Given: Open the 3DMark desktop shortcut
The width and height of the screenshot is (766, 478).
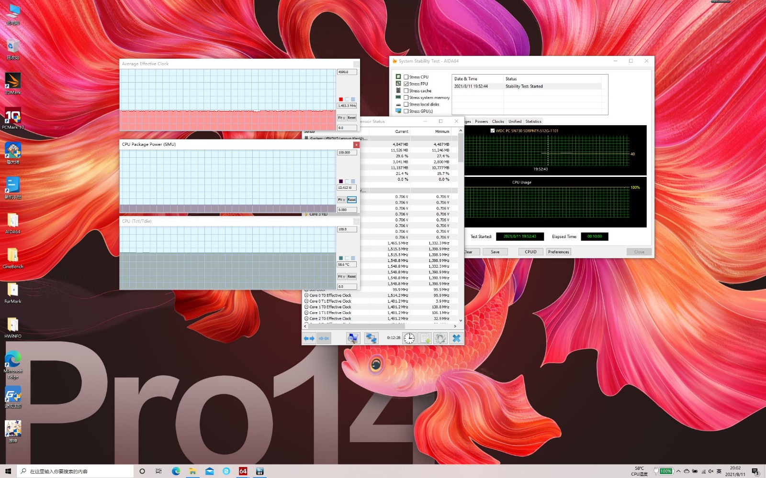Looking at the screenshot, I should [x=13, y=83].
